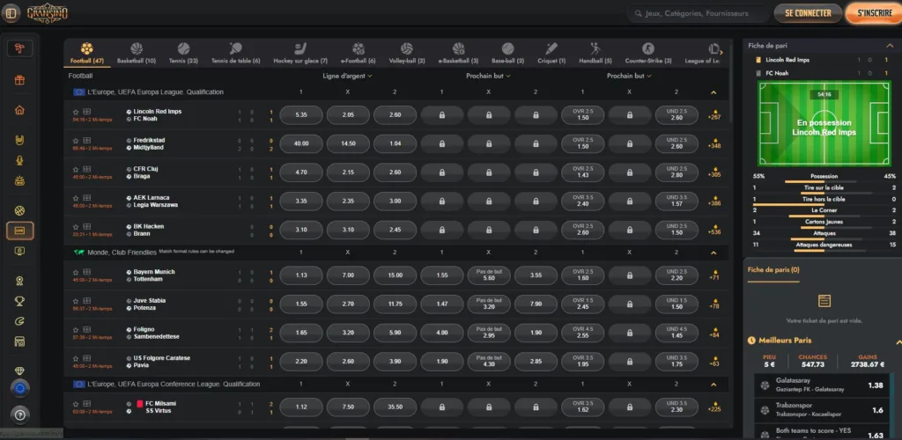
Task: Select the Fiche de paris (0) tab
Action: [773, 270]
